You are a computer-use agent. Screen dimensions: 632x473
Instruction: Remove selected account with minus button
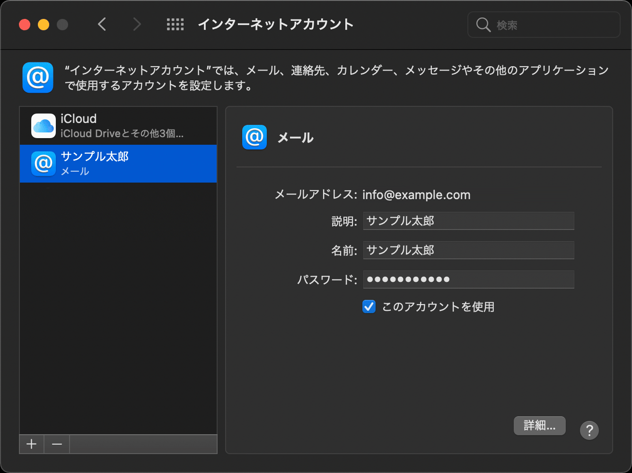tap(57, 444)
